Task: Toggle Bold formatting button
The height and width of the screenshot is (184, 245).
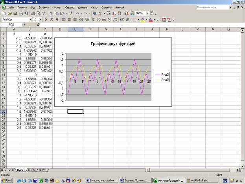Action: [x=46, y=19]
